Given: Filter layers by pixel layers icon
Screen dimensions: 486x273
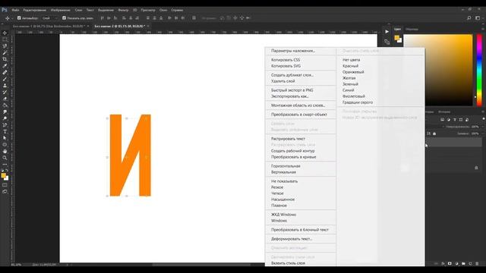Looking at the screenshot, I should click(x=442, y=120).
